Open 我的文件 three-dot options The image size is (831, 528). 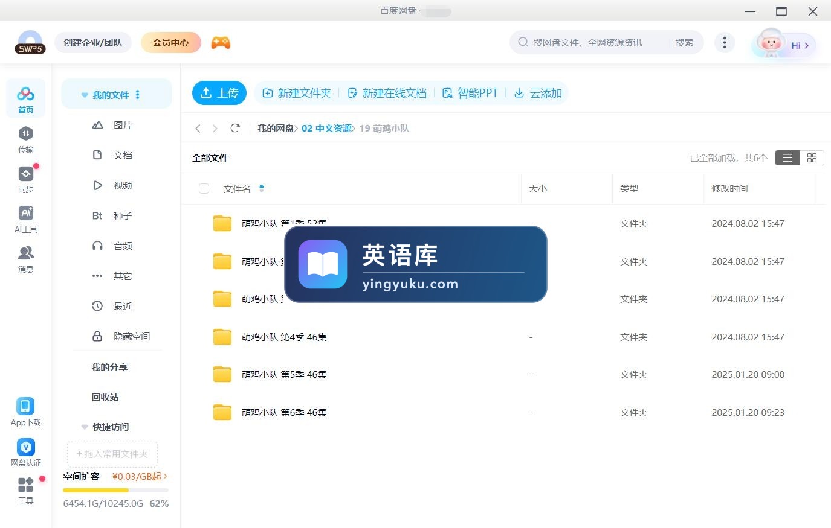pos(138,95)
